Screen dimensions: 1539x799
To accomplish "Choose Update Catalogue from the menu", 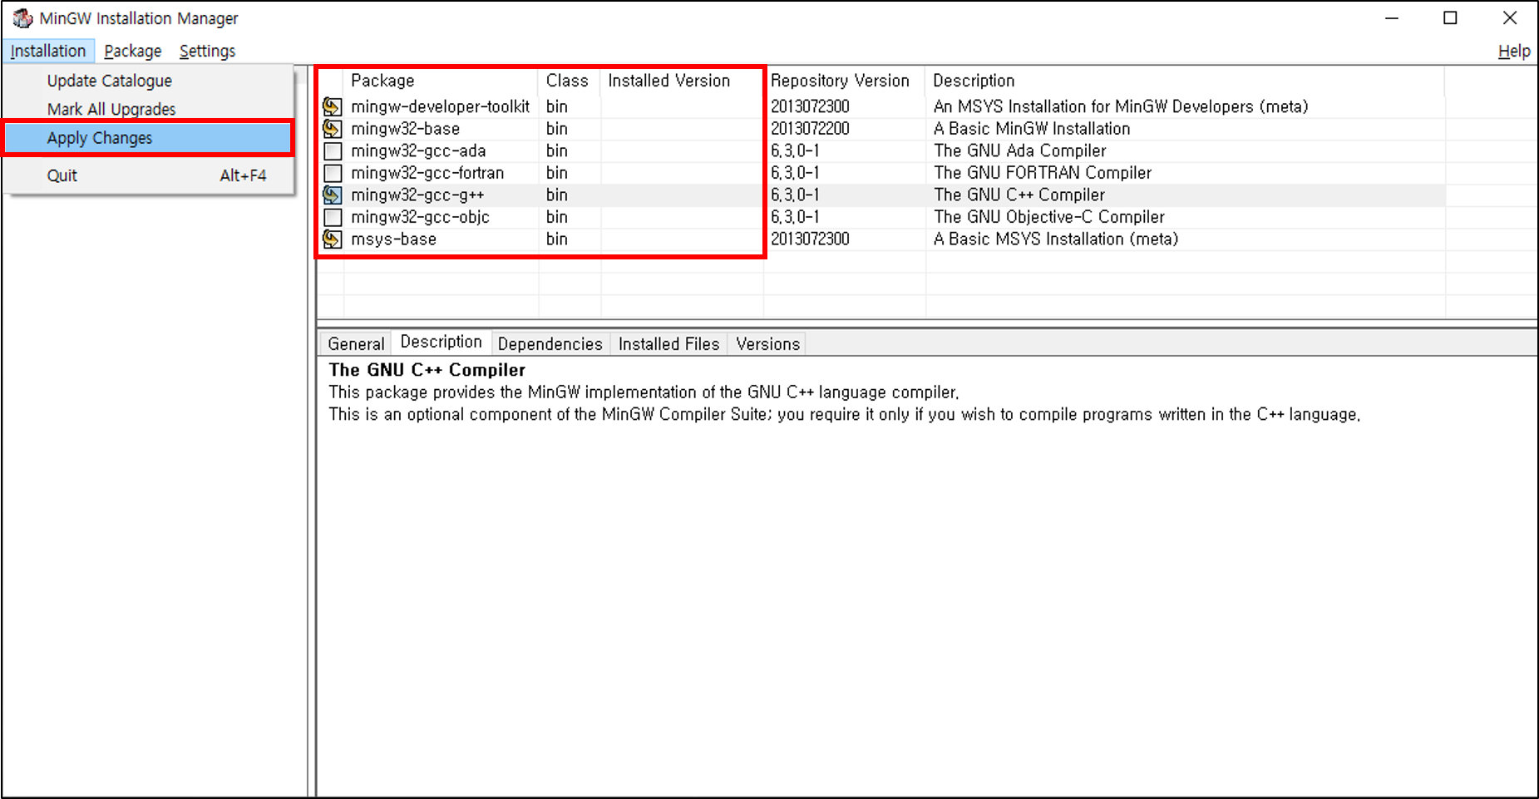I will point(149,81).
